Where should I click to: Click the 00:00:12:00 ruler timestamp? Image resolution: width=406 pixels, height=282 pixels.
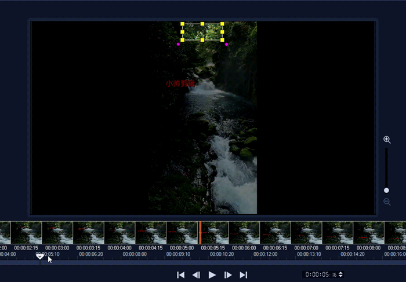[266, 254]
